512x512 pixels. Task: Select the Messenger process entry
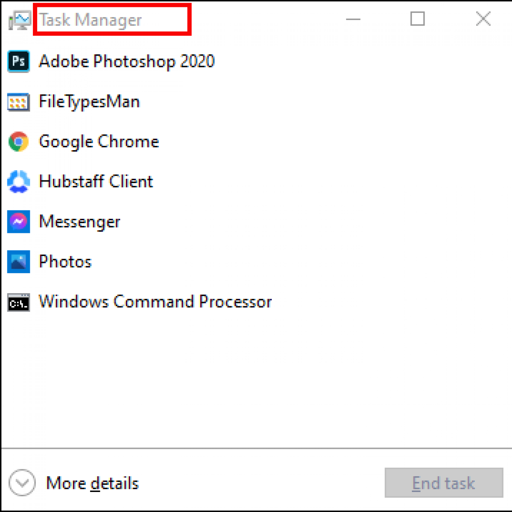tap(79, 221)
